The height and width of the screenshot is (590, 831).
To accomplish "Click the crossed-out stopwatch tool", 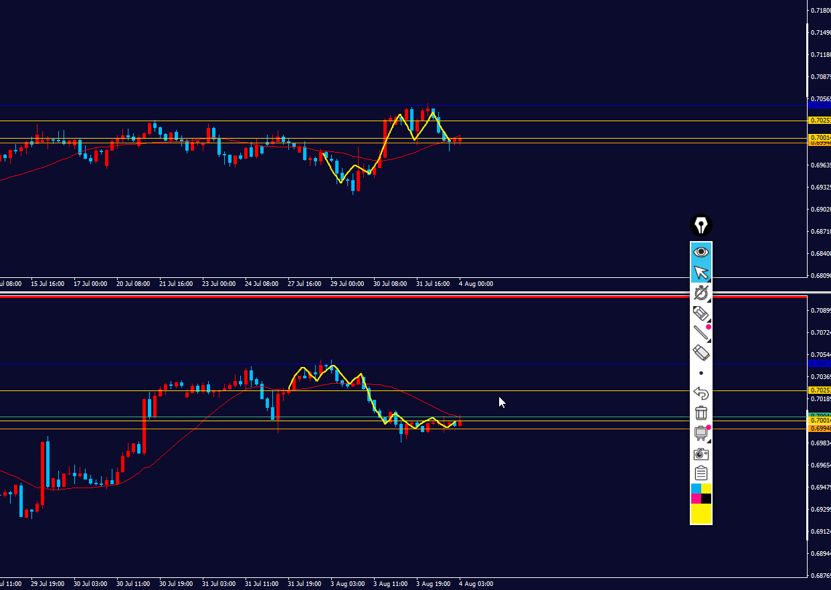I will tap(701, 293).
